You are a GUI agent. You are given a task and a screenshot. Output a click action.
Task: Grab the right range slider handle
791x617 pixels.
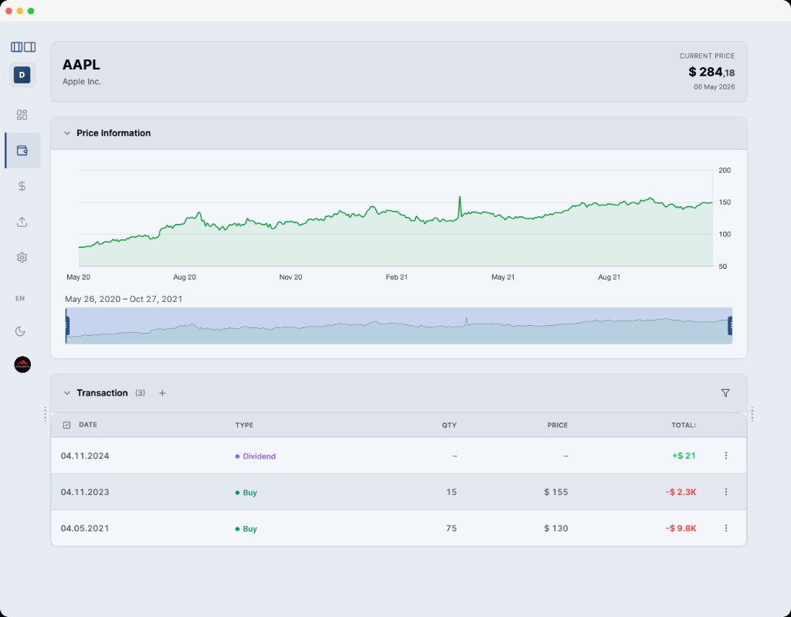[730, 326]
